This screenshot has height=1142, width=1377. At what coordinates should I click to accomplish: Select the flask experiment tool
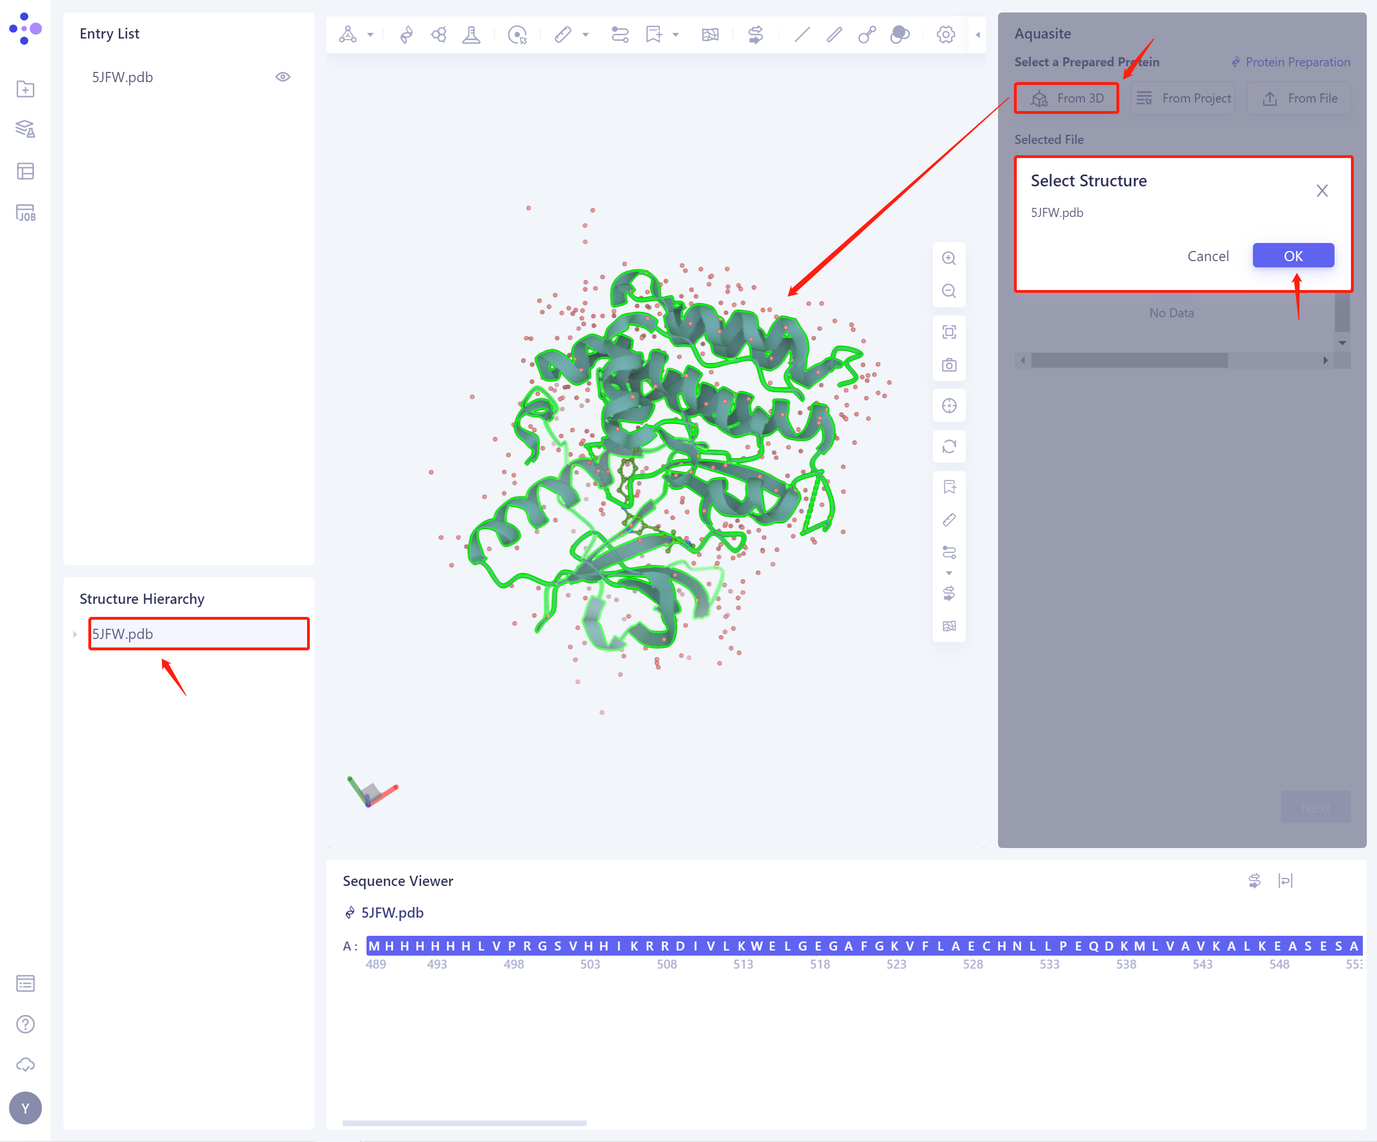471,34
